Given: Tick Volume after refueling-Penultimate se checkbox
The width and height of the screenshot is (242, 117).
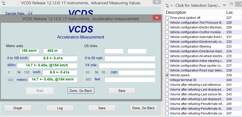Looking at the screenshot, I should 167,113.
